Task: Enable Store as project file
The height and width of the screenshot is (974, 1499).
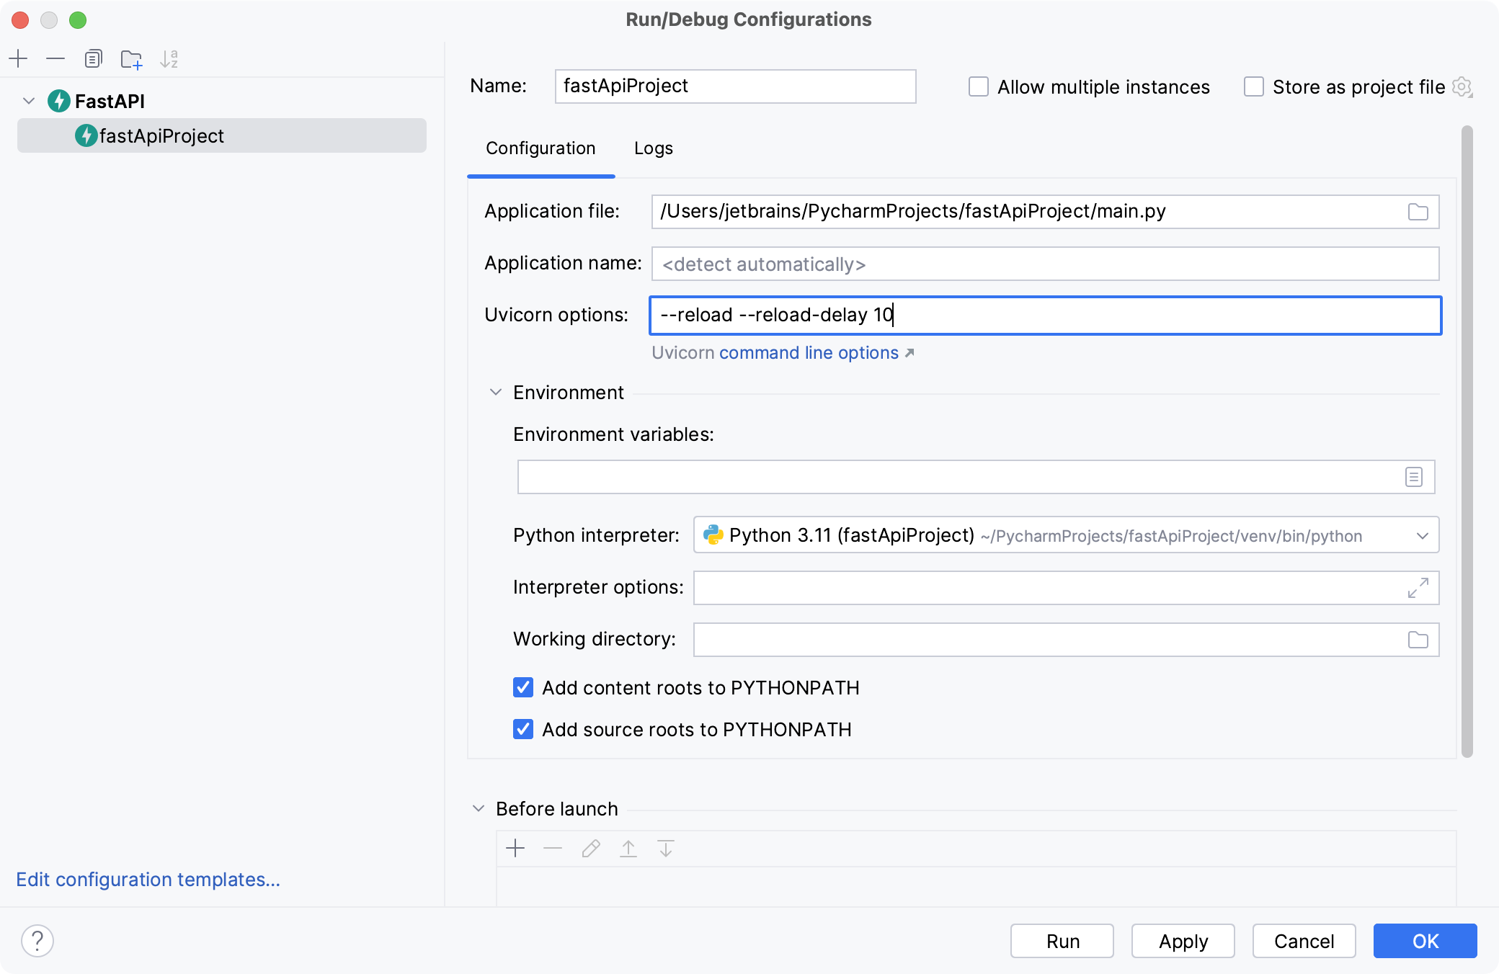Action: (x=1253, y=87)
